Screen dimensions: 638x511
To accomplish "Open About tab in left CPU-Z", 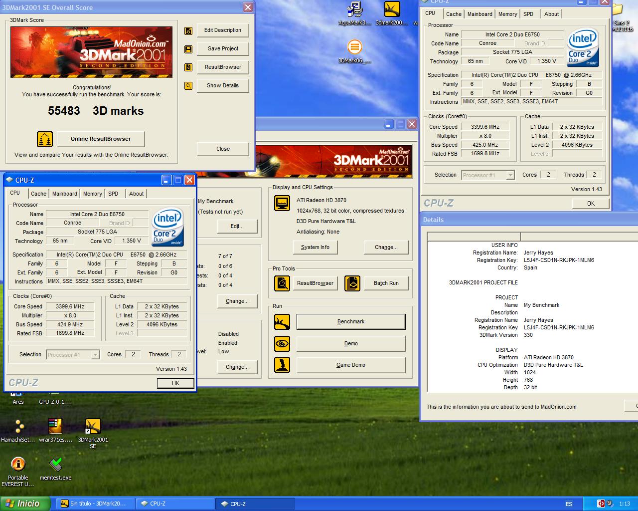I will (137, 194).
